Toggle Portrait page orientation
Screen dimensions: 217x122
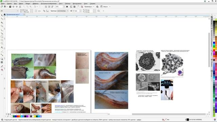36,11
